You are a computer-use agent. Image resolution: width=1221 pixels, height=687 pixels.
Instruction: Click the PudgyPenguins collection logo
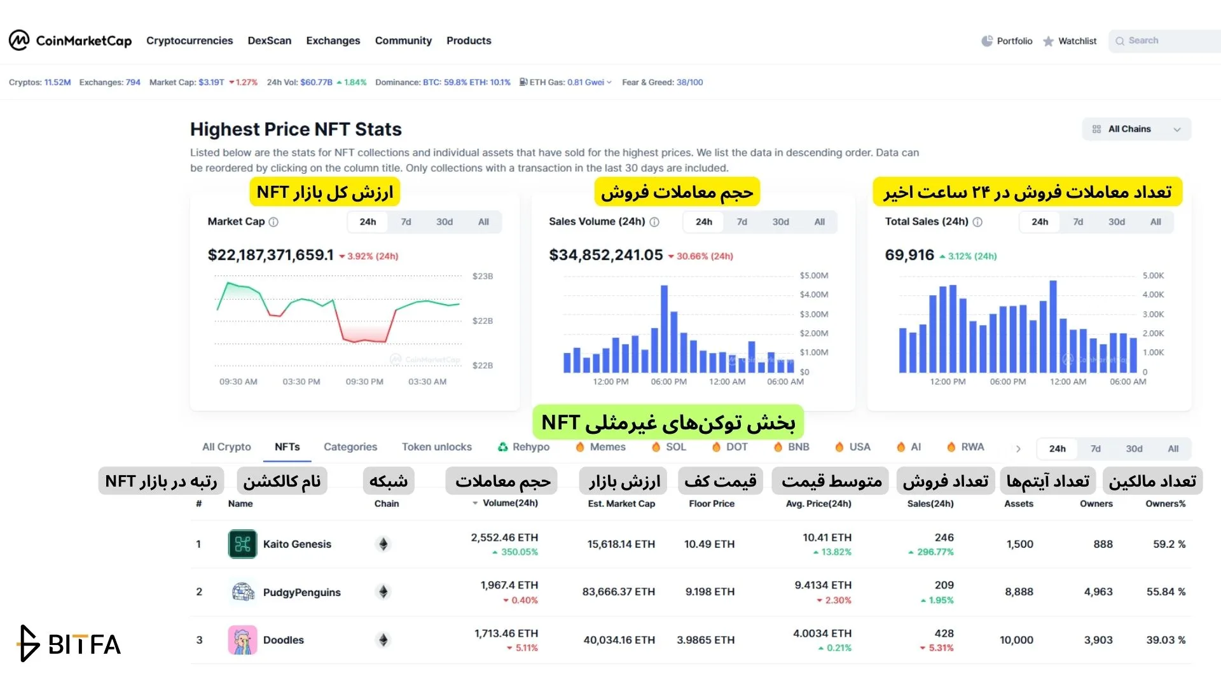[x=242, y=592]
